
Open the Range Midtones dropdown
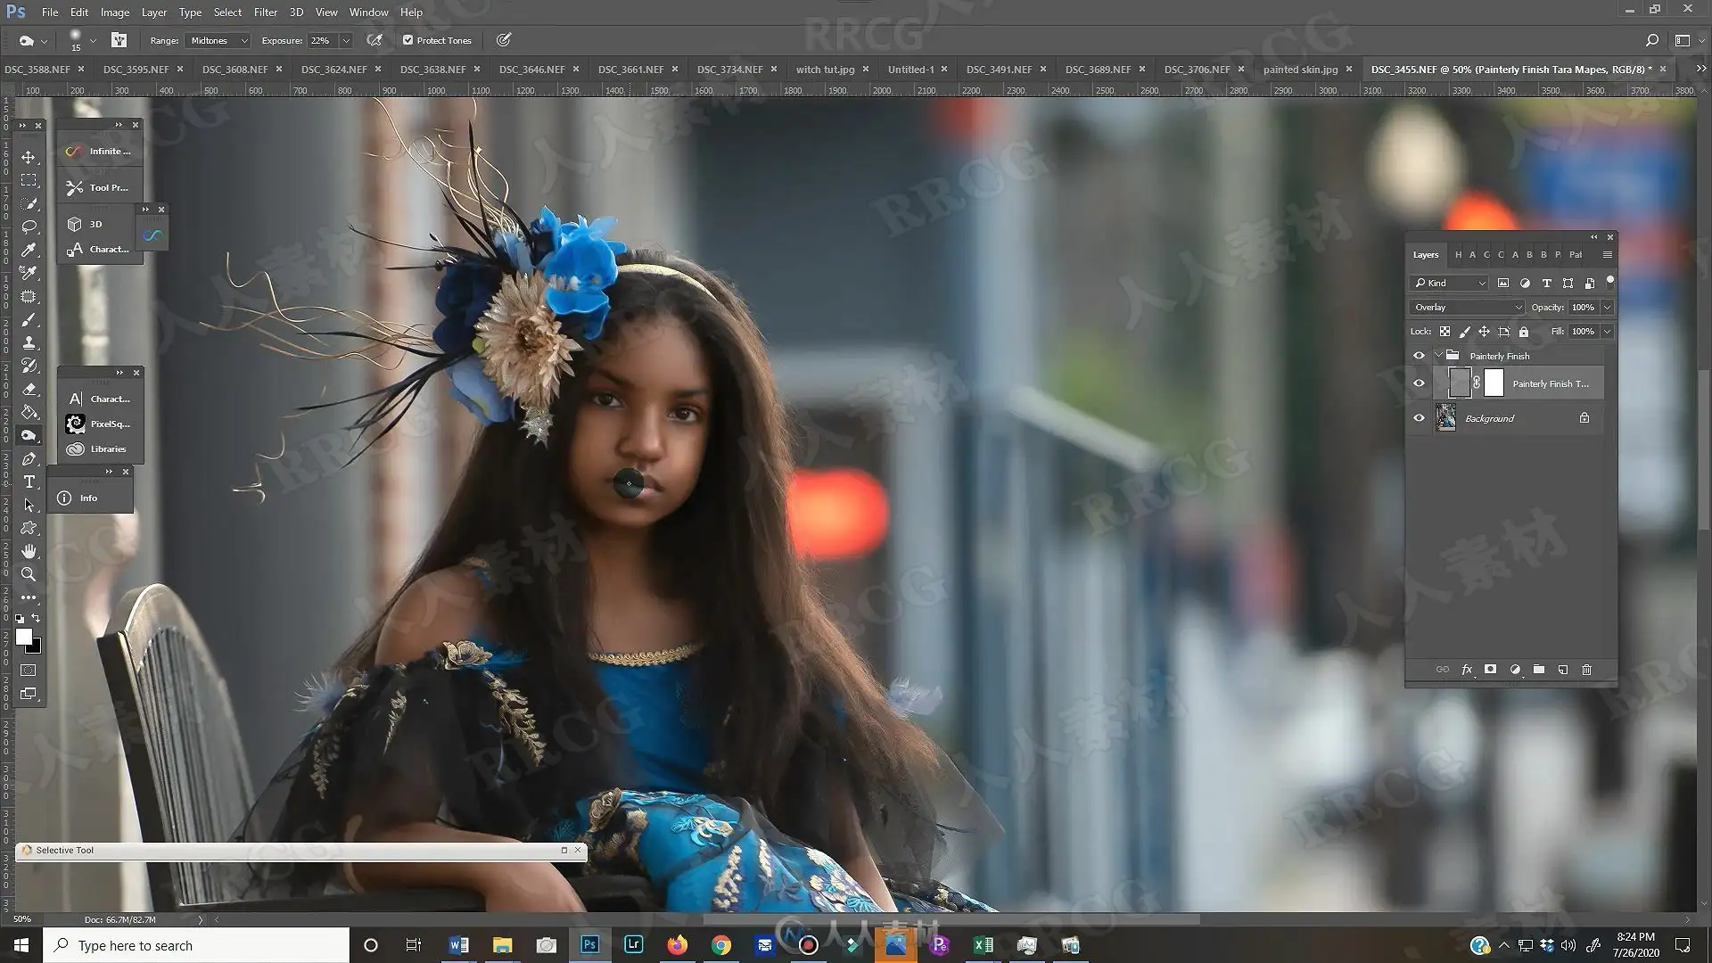click(218, 40)
